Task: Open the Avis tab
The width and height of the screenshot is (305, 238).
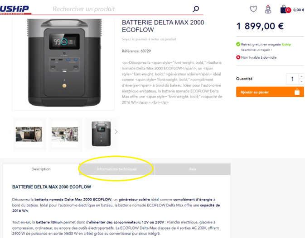Action: coord(193,169)
